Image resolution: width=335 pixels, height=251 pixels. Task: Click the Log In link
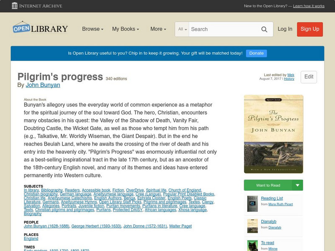click(285, 29)
